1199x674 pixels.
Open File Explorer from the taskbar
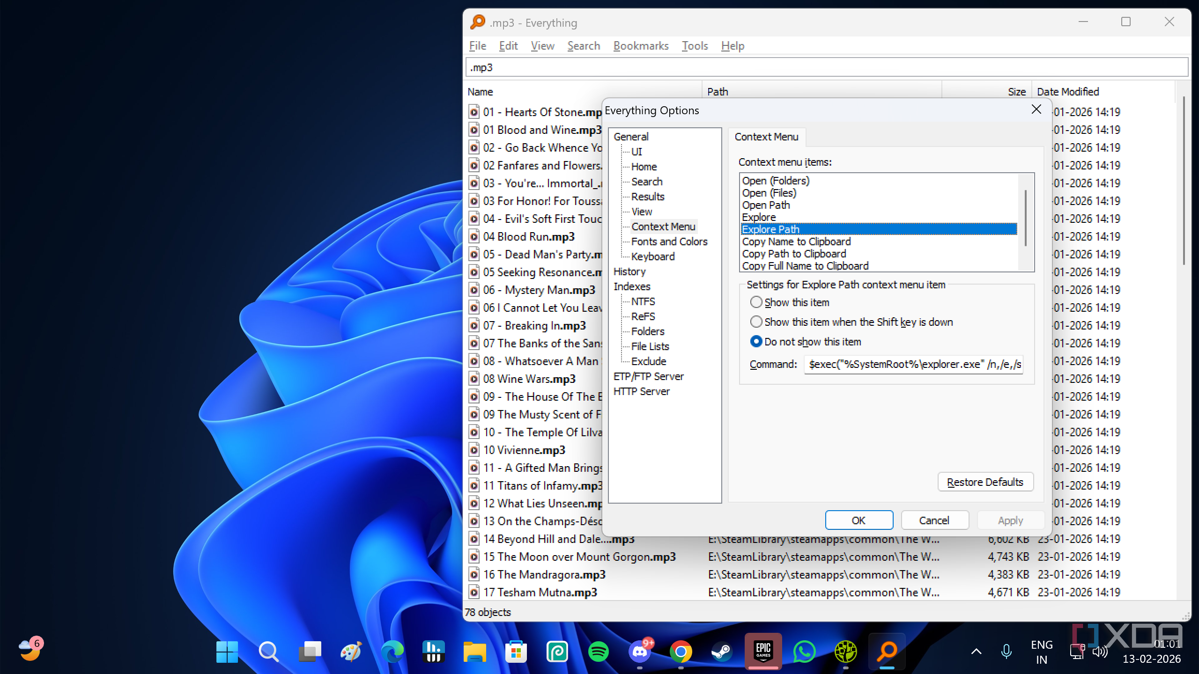click(474, 652)
